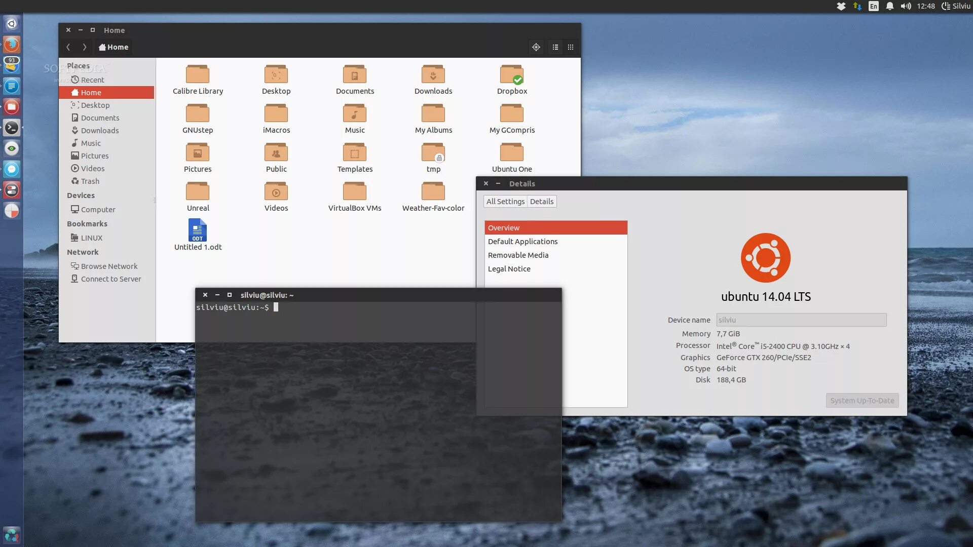
Task: Switch Files to list view
Action: click(x=555, y=47)
